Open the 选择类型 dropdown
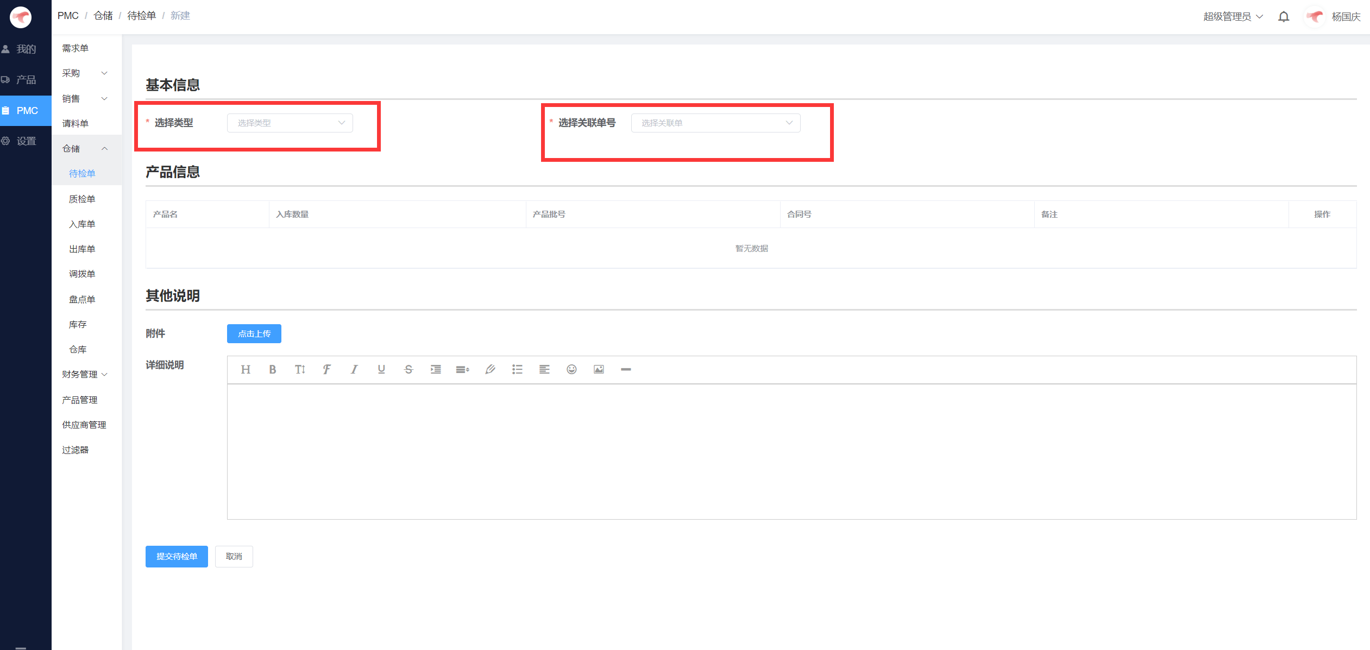 pyautogui.click(x=290, y=123)
